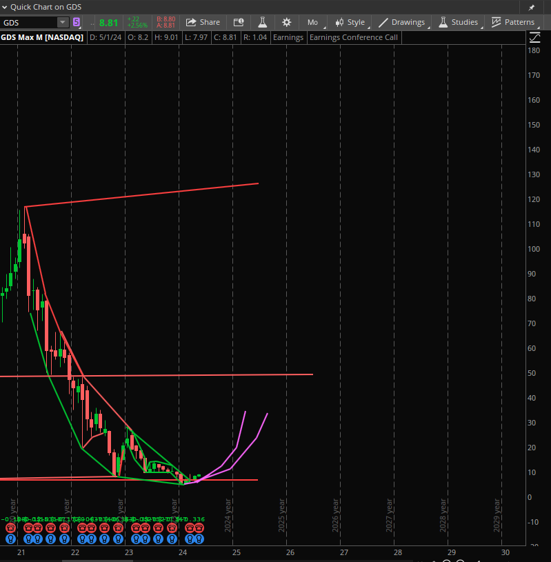Click the B: 8.80 A: 8.81 quote
Viewport: 551px width, 562px height.
click(166, 22)
